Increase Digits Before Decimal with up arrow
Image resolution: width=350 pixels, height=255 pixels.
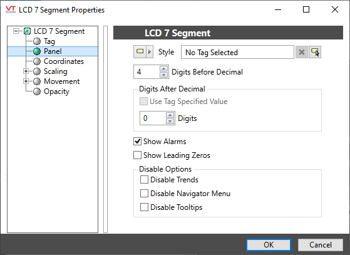(164, 69)
